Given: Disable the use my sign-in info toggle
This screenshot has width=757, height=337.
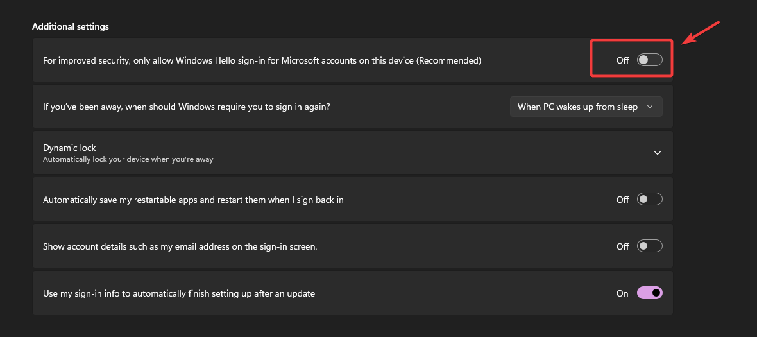Looking at the screenshot, I should point(649,293).
